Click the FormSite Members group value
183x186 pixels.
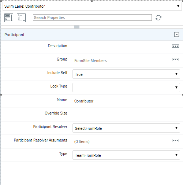point(90,61)
